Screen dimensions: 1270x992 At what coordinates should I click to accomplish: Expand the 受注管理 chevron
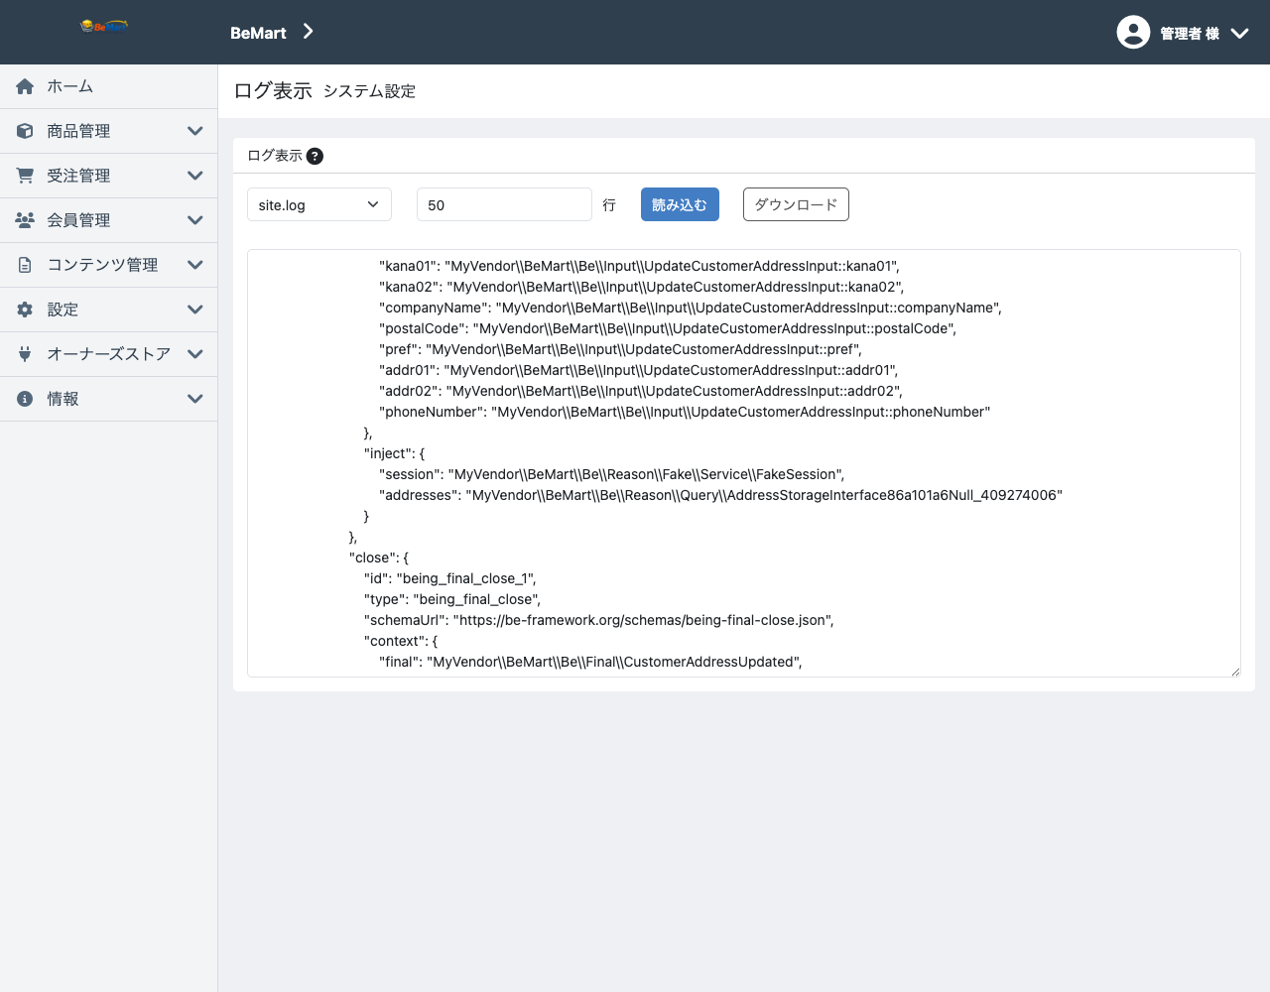195,176
